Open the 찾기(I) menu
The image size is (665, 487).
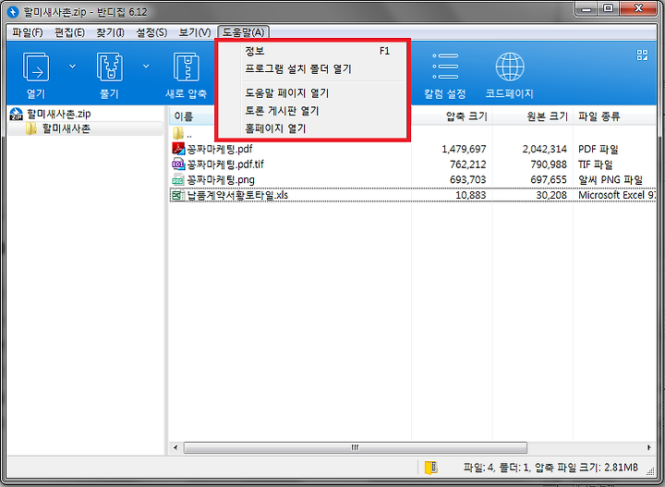110,32
